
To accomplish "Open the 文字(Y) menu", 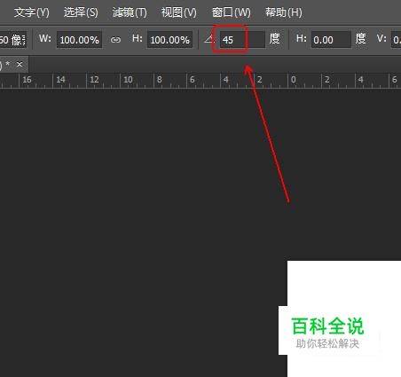I will pyautogui.click(x=32, y=12).
